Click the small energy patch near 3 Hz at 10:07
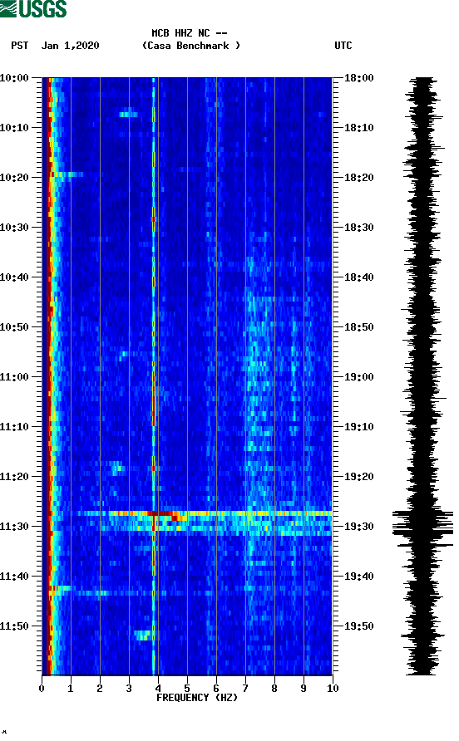The width and height of the screenshot is (459, 741). pos(129,115)
